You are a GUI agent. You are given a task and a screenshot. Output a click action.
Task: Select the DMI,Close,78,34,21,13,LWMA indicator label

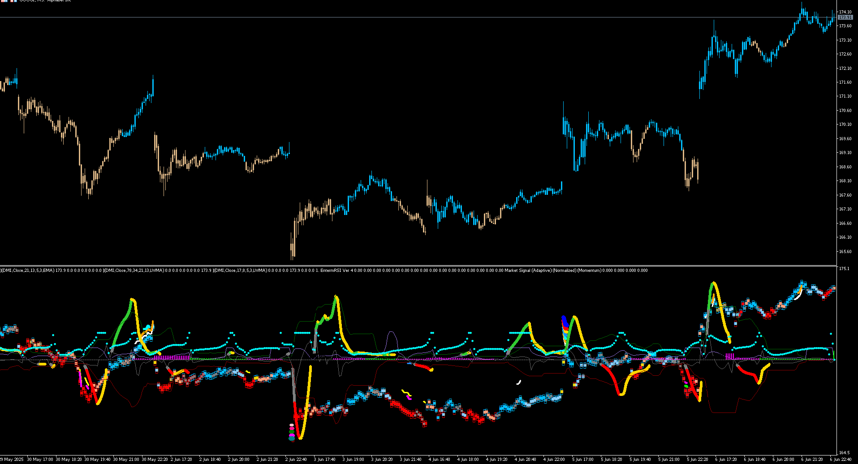pos(134,271)
